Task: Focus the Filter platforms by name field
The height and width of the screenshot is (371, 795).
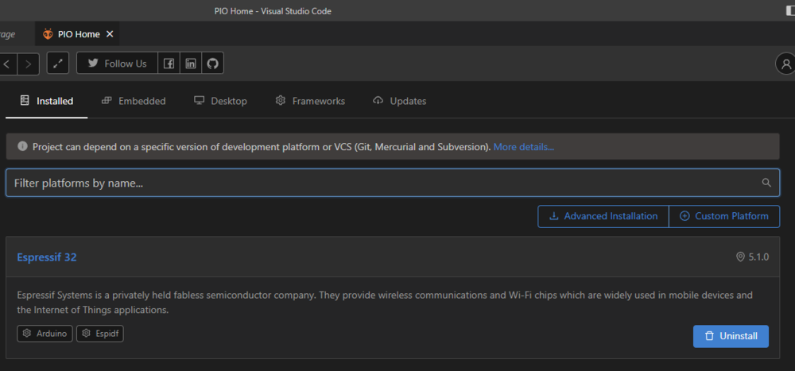Action: click(393, 183)
